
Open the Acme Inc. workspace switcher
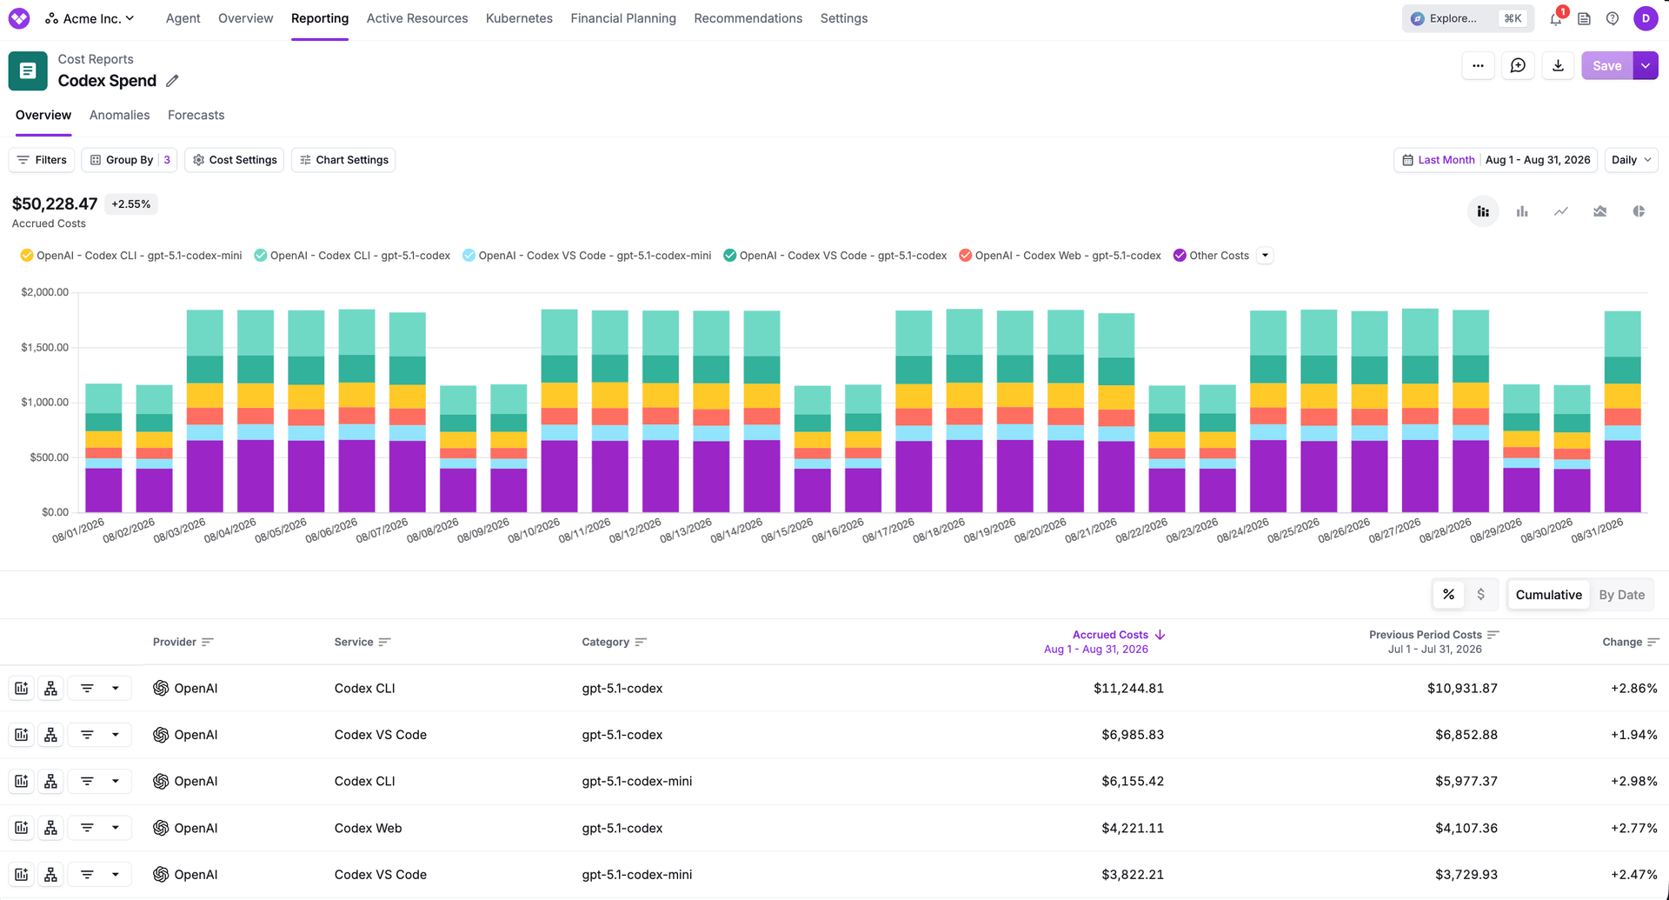[90, 18]
